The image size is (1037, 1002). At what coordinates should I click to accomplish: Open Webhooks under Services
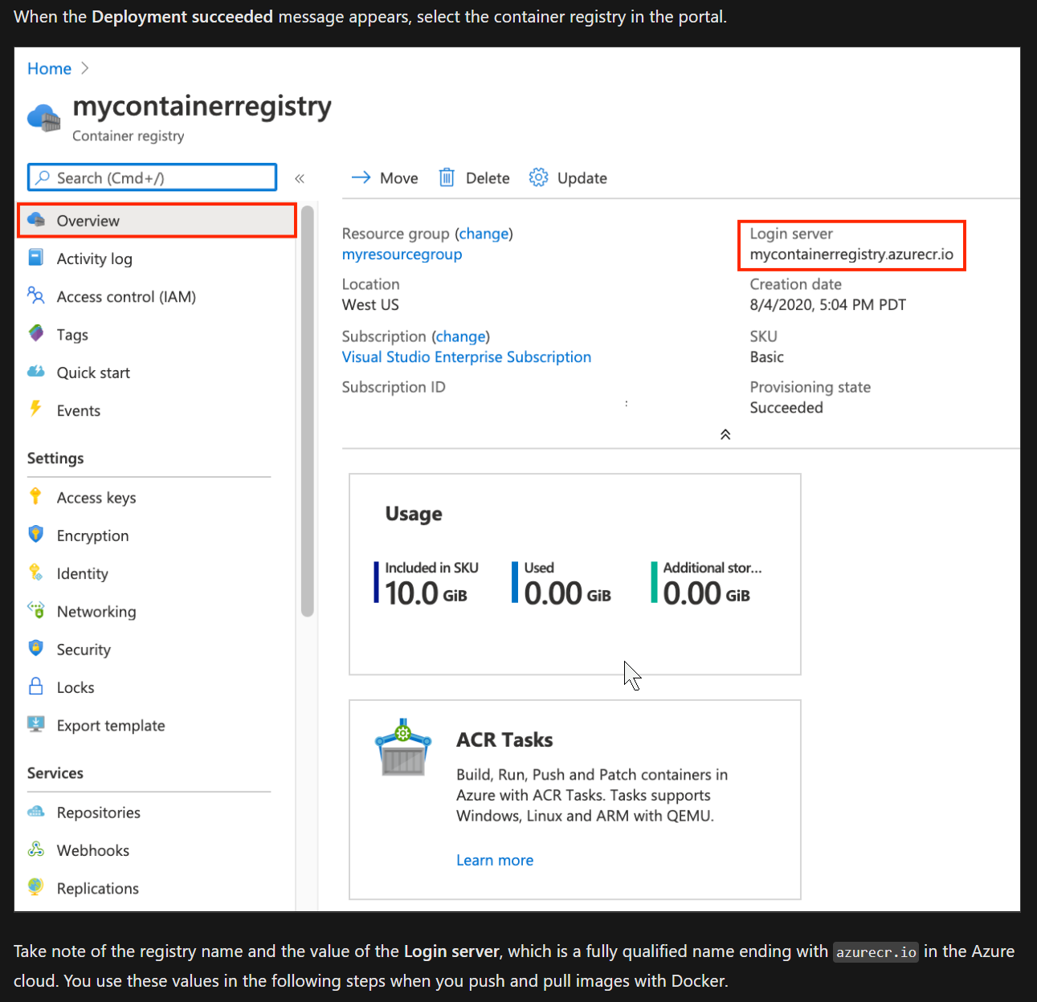tap(93, 851)
